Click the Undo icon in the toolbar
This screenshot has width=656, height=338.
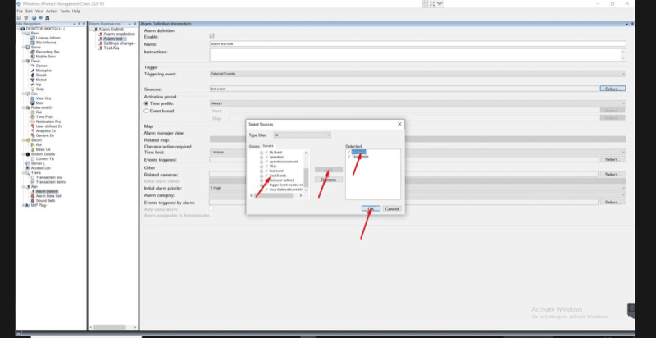click(25, 18)
